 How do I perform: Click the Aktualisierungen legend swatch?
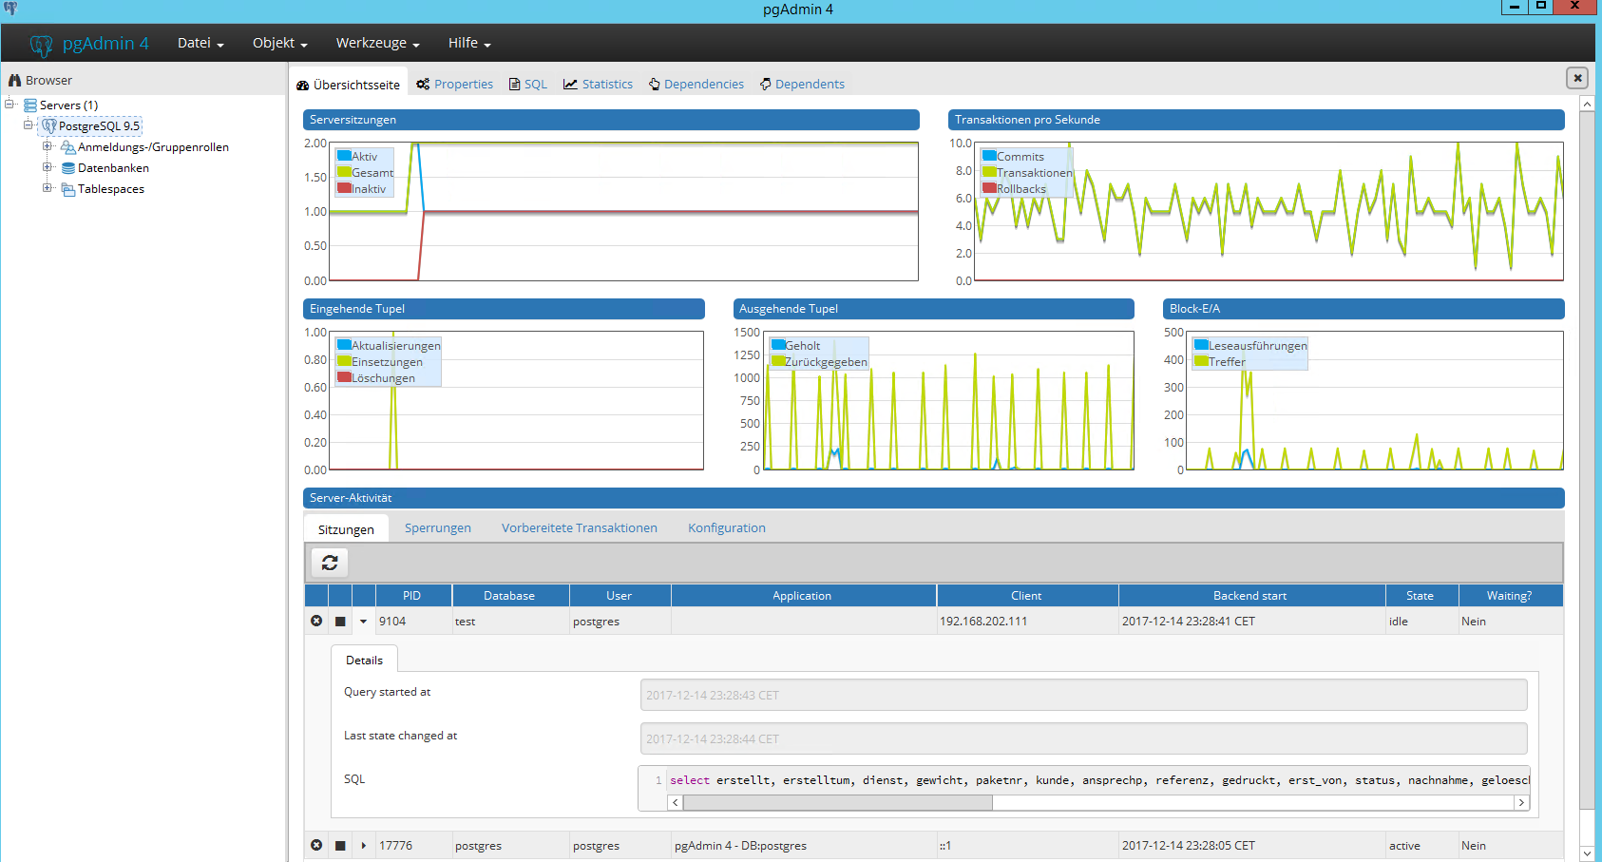pos(344,345)
